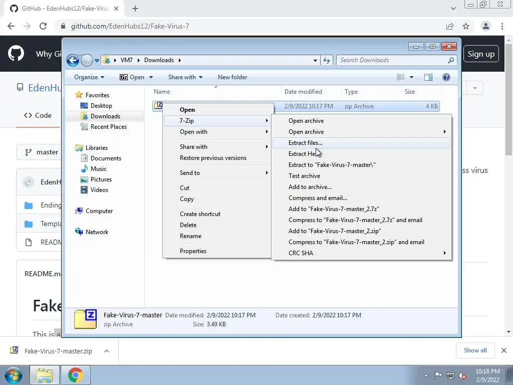The height and width of the screenshot is (385, 513).
Task: Choose Rename from context menu
Action: pyautogui.click(x=217, y=236)
